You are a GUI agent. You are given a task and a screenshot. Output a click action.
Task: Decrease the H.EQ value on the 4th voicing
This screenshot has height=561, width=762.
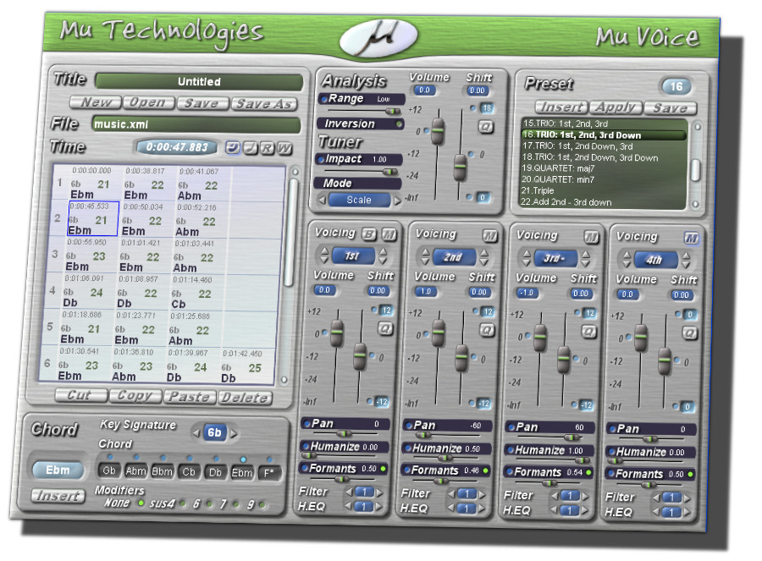click(x=656, y=512)
